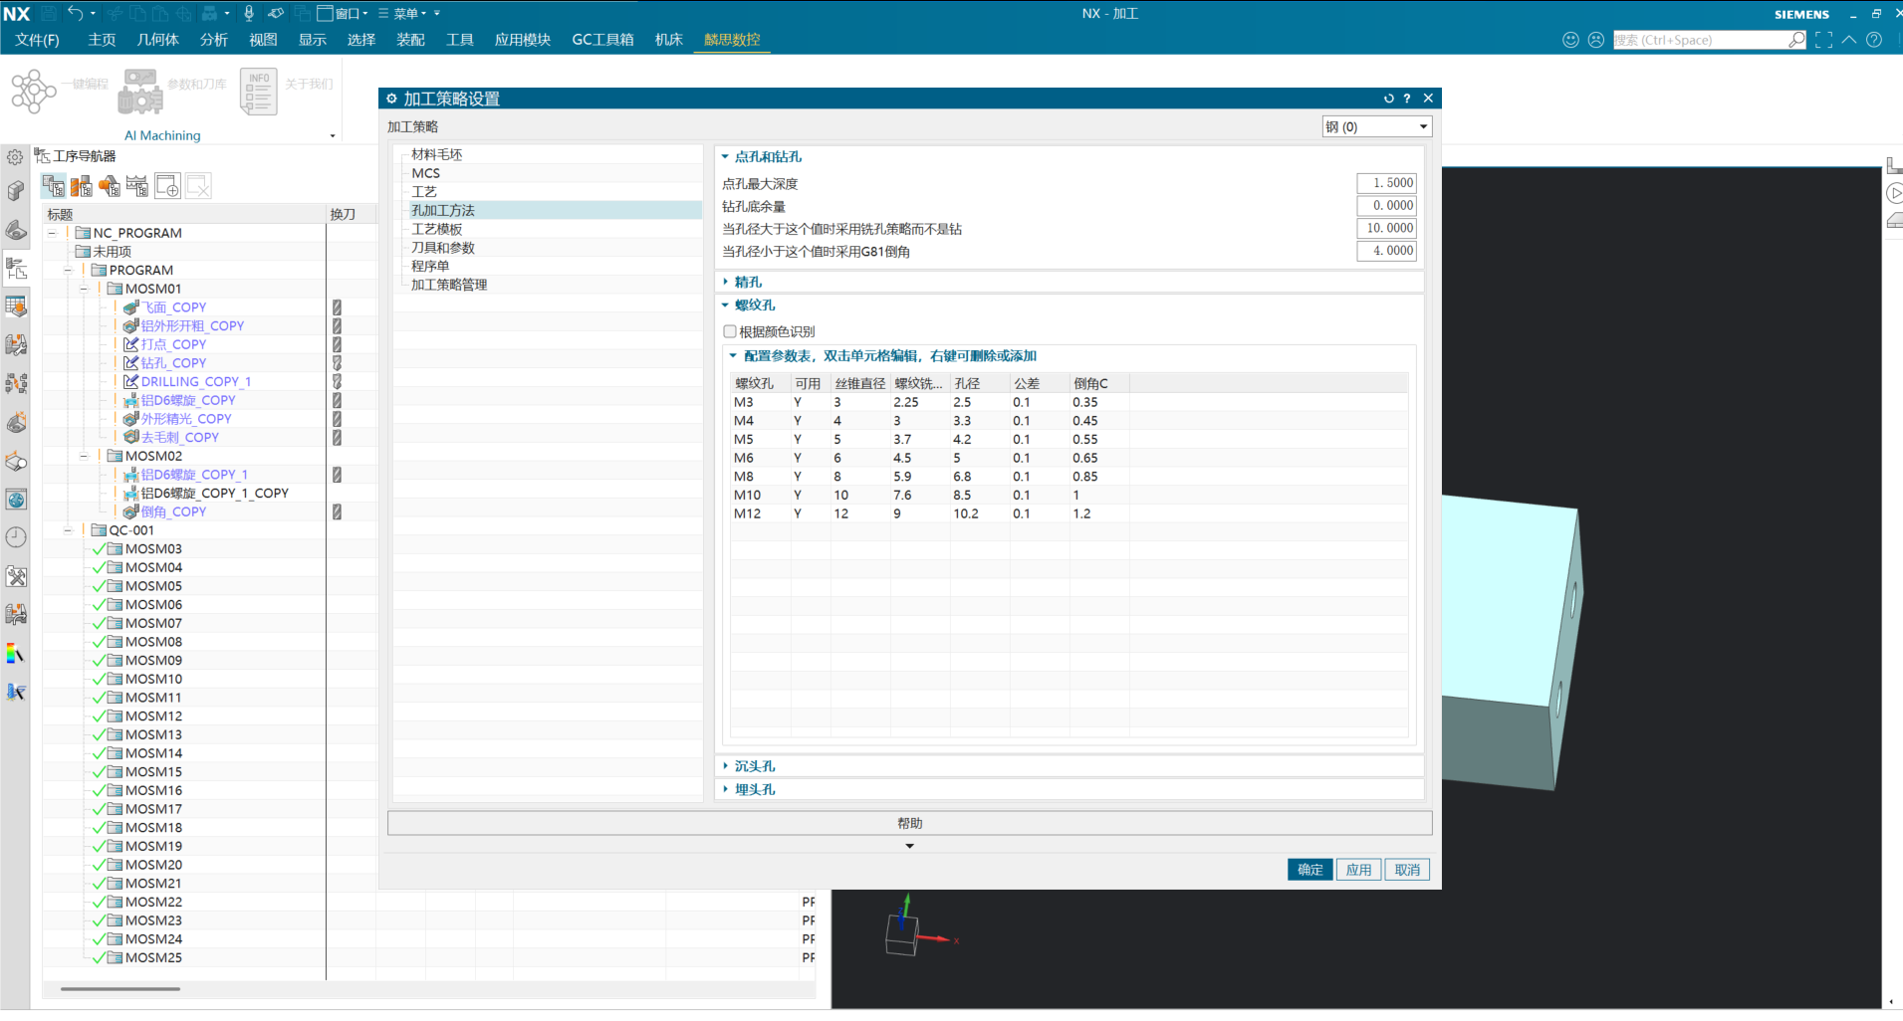
Task: Open the Assembly Navigator cube icon
Action: pos(16,191)
